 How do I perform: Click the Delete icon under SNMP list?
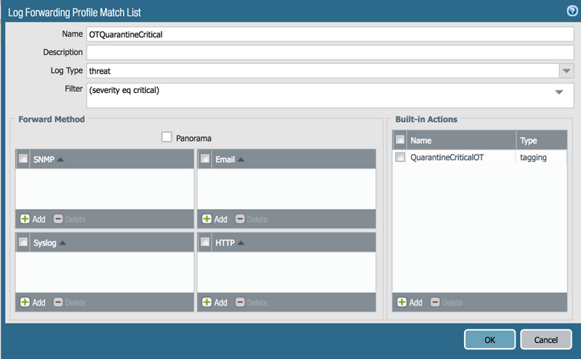pos(59,219)
